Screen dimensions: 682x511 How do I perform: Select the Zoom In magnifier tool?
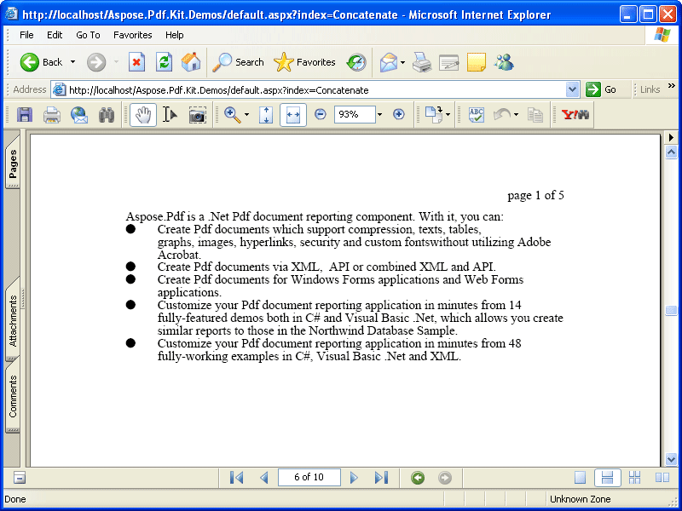tap(232, 115)
